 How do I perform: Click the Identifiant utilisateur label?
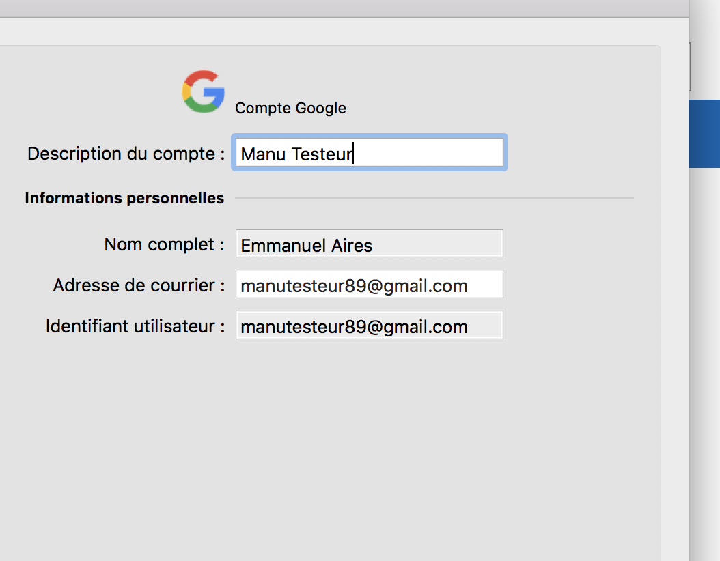tap(135, 326)
